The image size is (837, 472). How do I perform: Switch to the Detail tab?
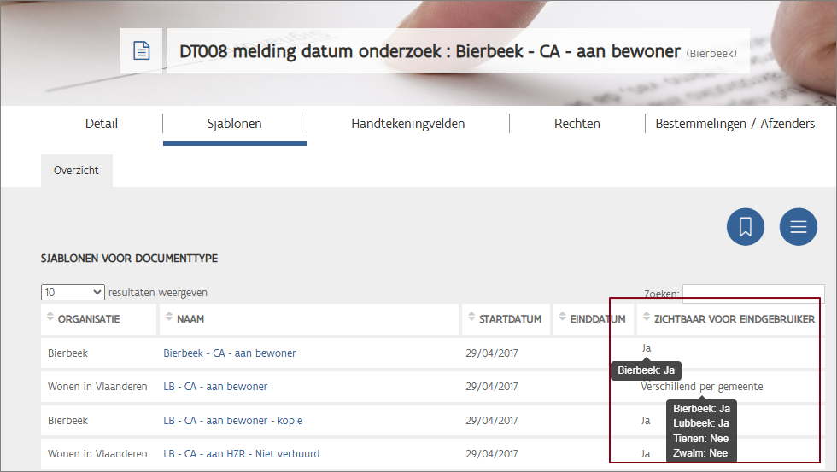pyautogui.click(x=102, y=124)
